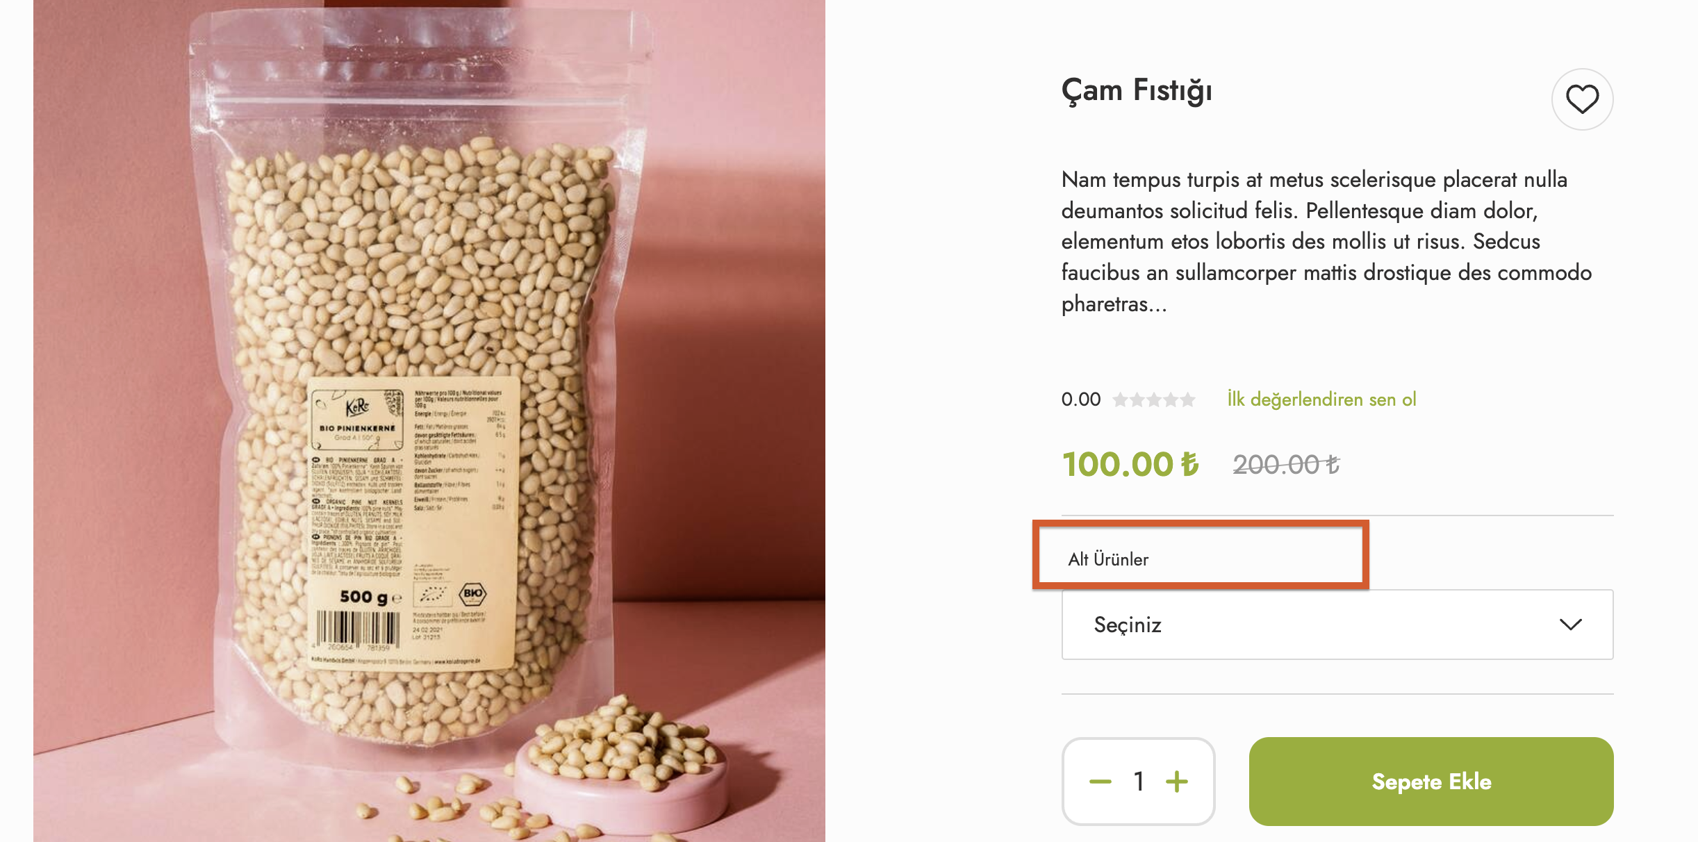
Task: Decrease quantity with the minus icon
Action: (x=1100, y=782)
